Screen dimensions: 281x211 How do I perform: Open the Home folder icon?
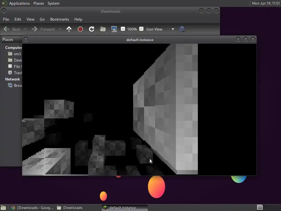pyautogui.click(x=103, y=29)
